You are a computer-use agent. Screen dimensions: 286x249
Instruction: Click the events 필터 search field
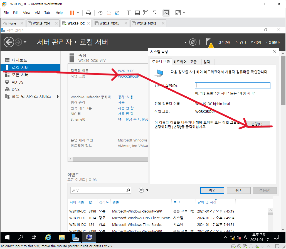coord(98,190)
